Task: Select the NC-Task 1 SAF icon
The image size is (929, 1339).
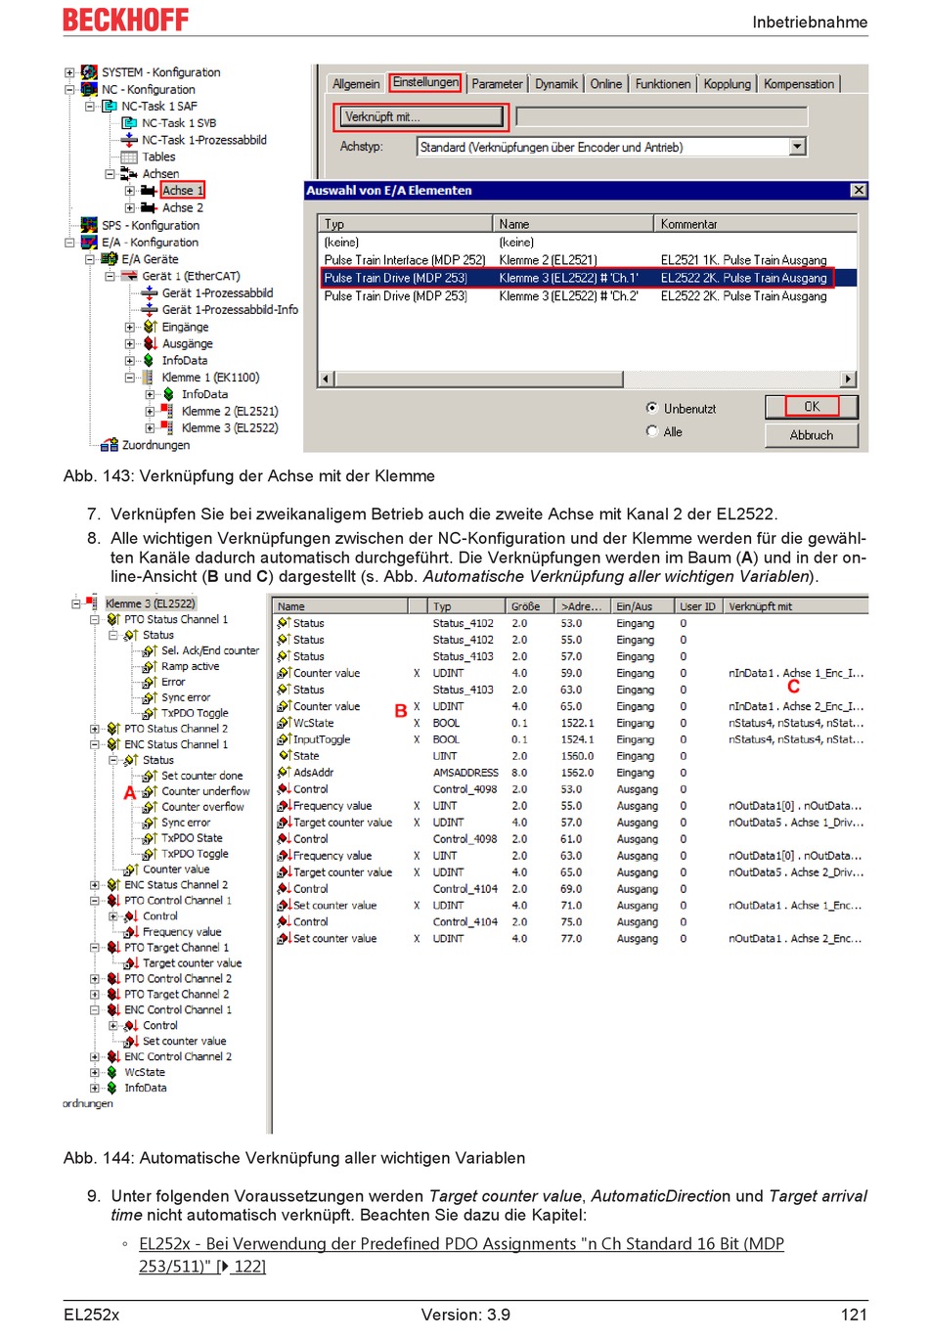Action: tap(110, 106)
